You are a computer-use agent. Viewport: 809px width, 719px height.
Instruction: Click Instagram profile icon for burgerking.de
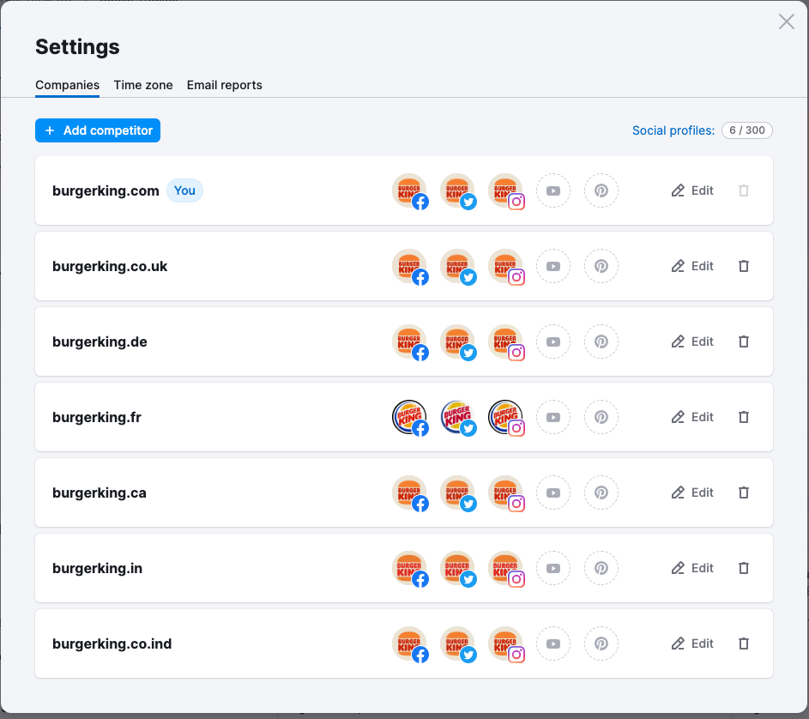[505, 341]
